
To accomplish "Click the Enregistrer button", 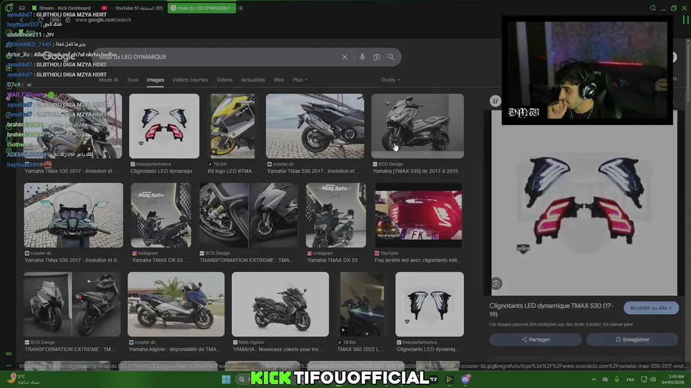I will [x=632, y=339].
